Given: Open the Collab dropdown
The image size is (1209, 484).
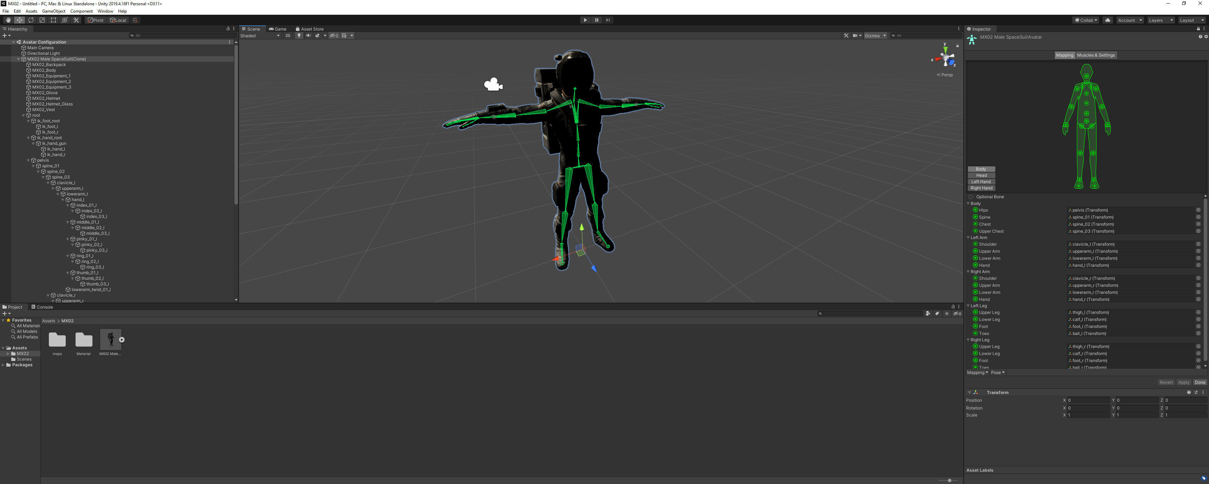Looking at the screenshot, I should pos(1086,20).
